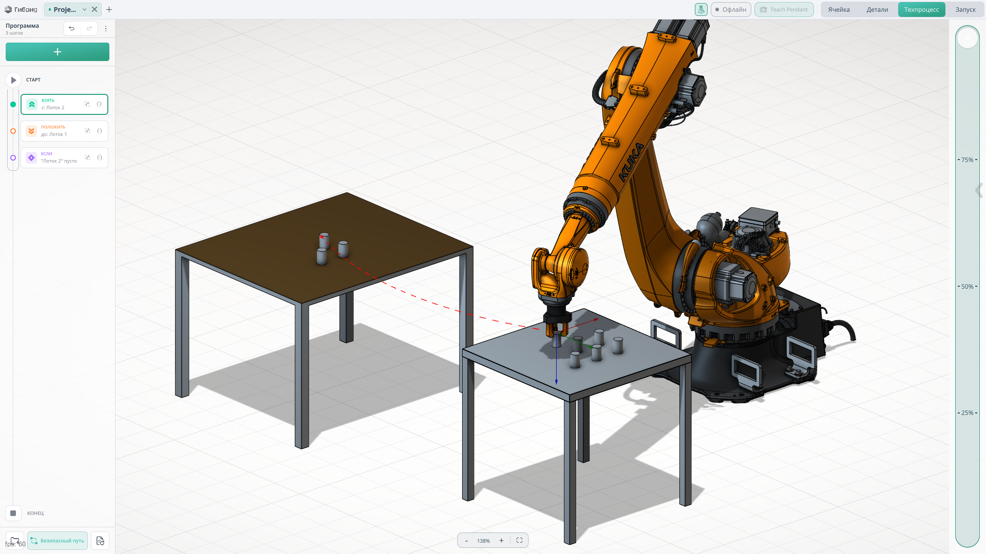Click the purple timeline dot for ЕСЛИ
Viewport: 986px width, 554px height.
point(13,157)
